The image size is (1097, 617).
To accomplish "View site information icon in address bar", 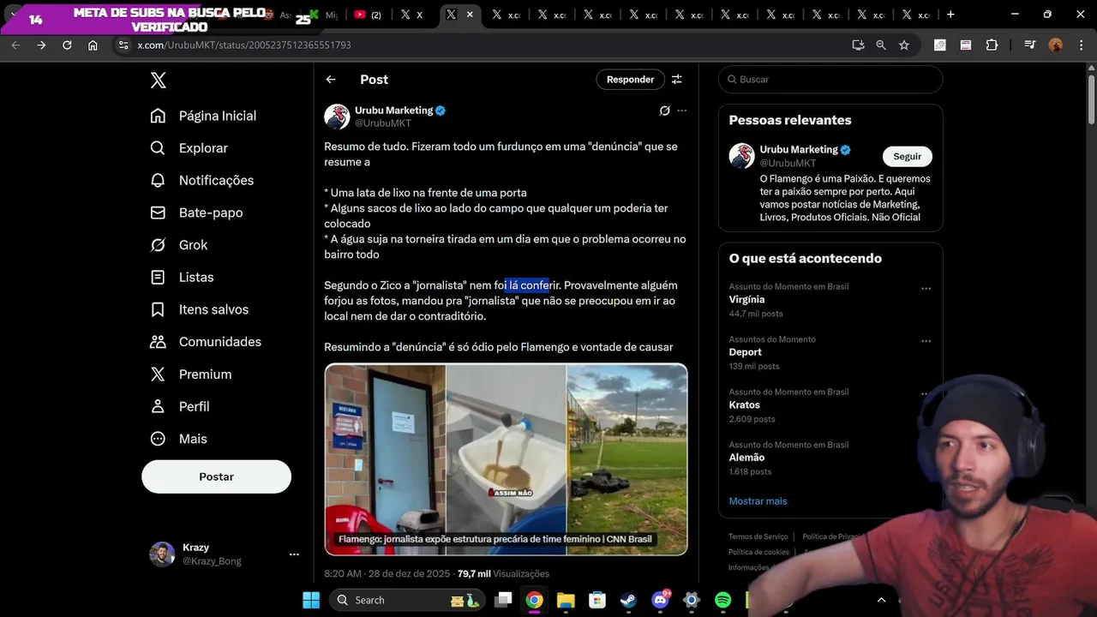I will click(123, 45).
